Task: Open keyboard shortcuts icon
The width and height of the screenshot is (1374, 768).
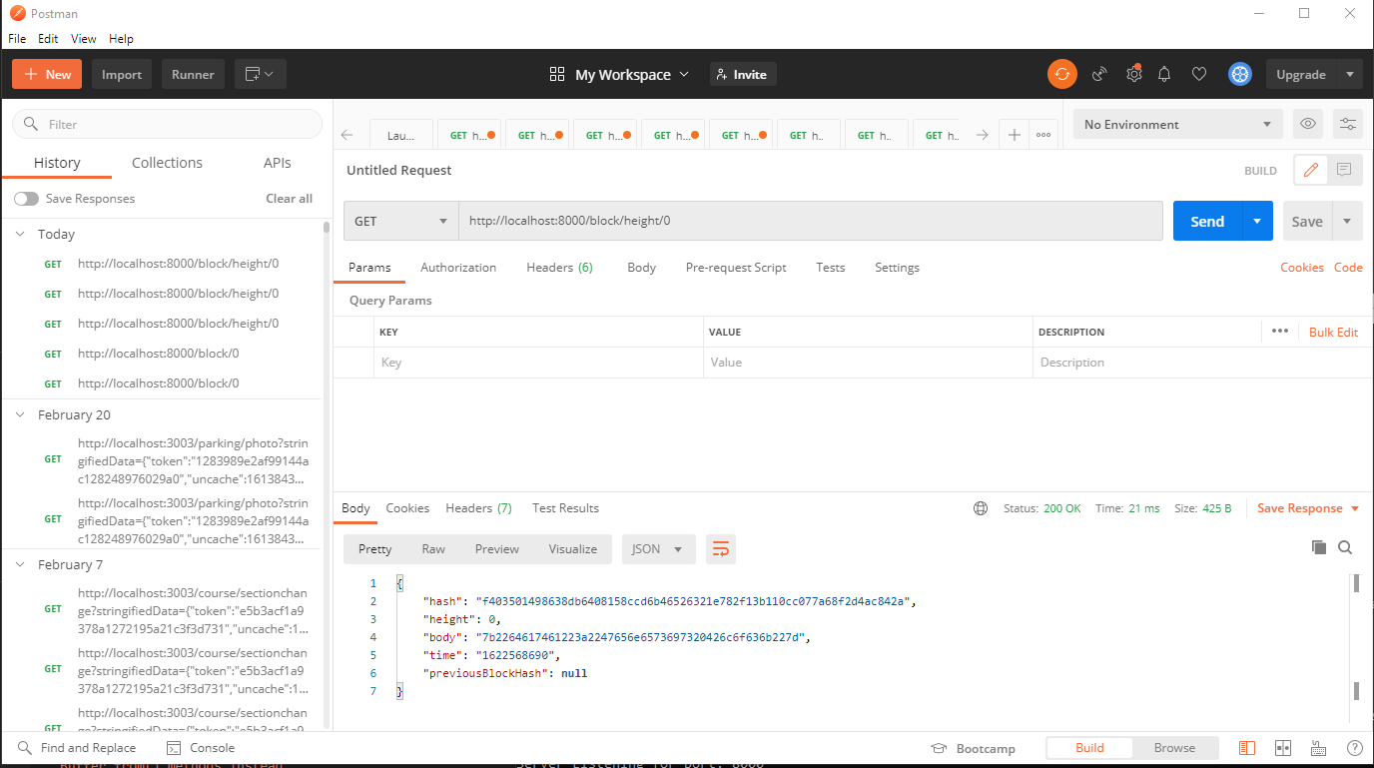Action: (x=1318, y=748)
